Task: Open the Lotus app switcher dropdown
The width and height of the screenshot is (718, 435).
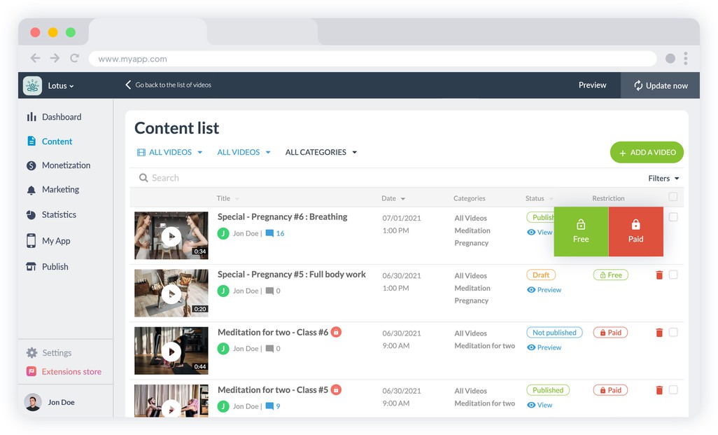Action: [60, 86]
